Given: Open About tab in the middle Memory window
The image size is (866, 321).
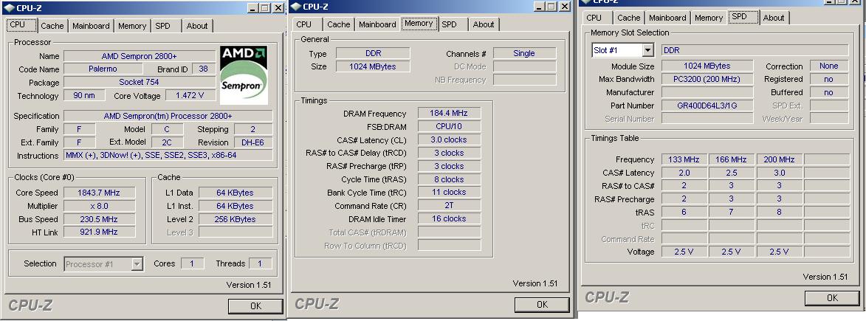Looking at the screenshot, I should click(x=484, y=24).
